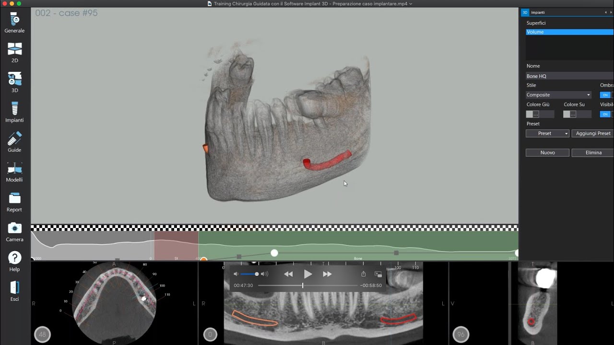Click the Nuovo button
Image resolution: width=614 pixels, height=345 pixels.
pyautogui.click(x=547, y=152)
